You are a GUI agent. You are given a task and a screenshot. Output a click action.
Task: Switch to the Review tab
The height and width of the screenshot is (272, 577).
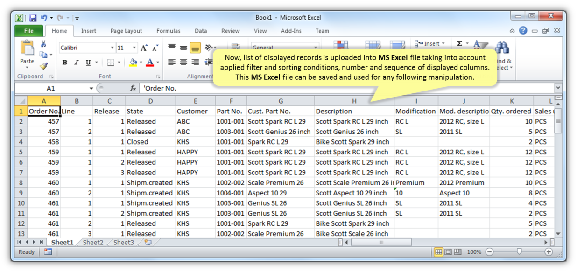(x=230, y=31)
